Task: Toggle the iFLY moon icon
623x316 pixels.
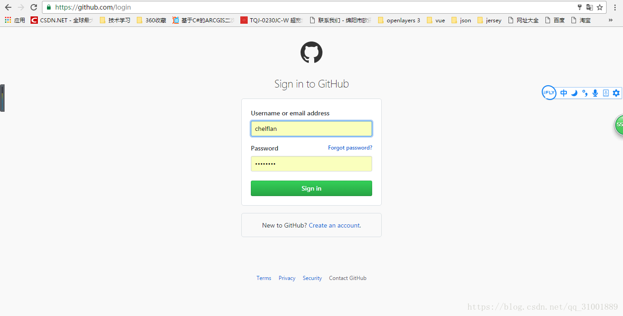Action: (574, 93)
